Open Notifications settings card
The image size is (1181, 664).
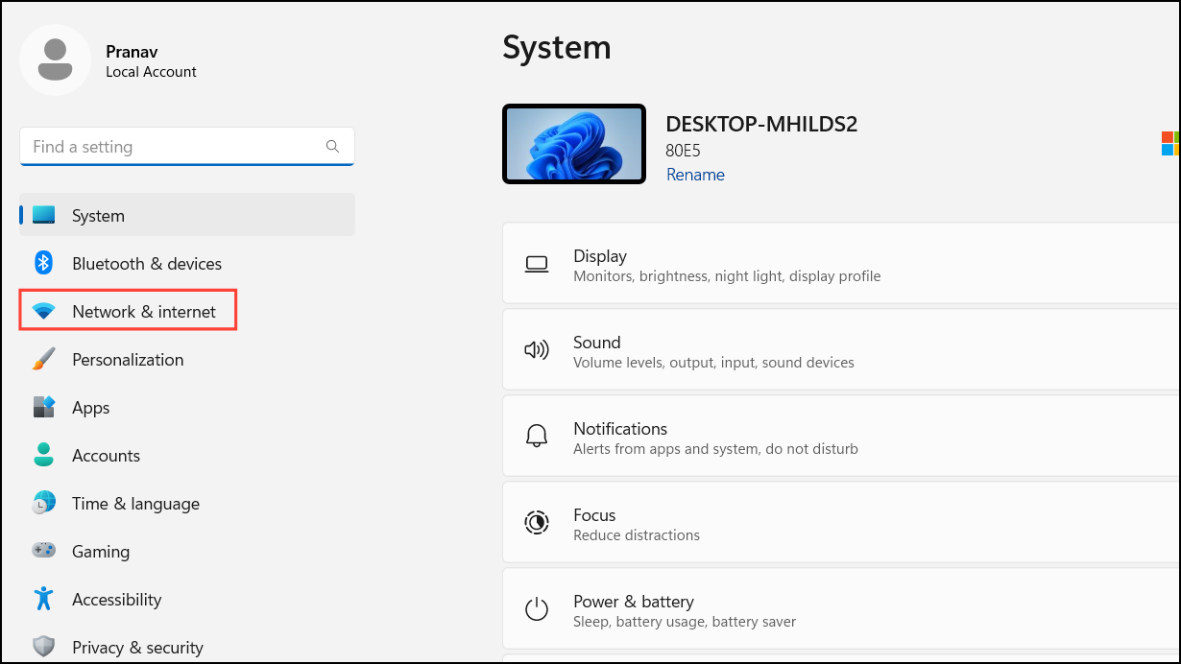841,438
